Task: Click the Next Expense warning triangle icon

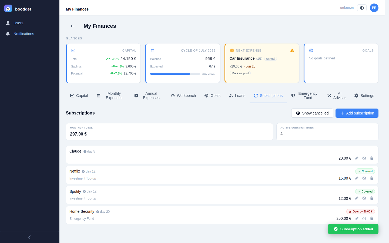Action: pos(292,50)
